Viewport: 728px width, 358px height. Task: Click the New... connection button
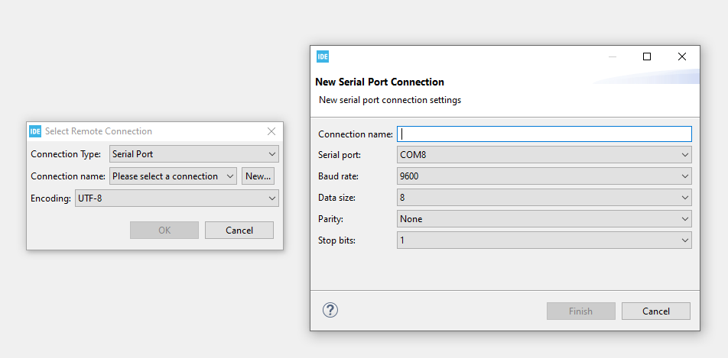click(258, 176)
